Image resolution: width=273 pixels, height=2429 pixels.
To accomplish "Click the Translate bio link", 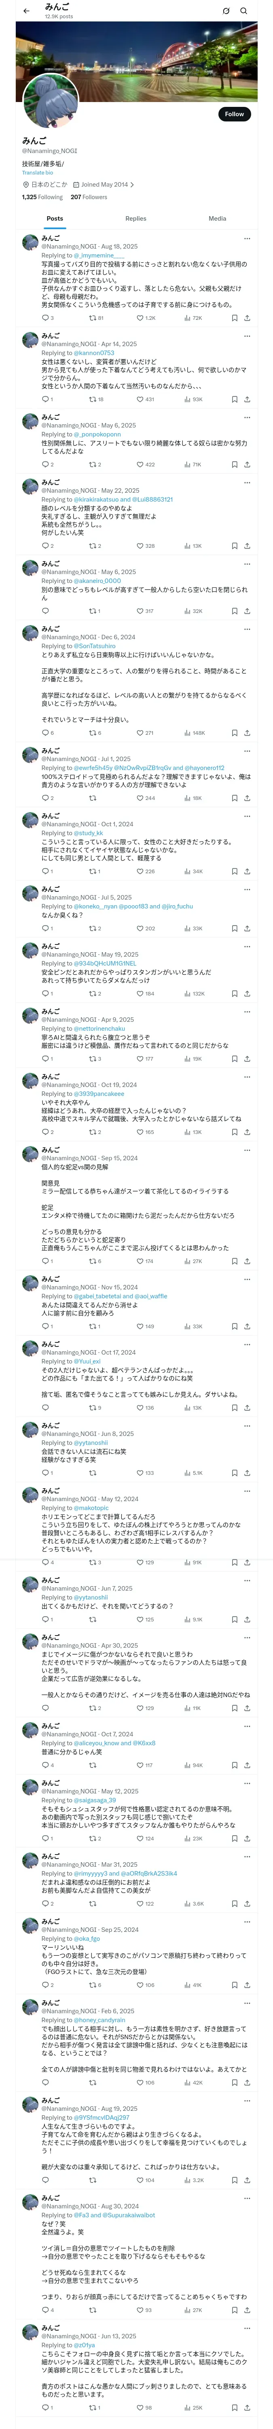I will tap(38, 172).
